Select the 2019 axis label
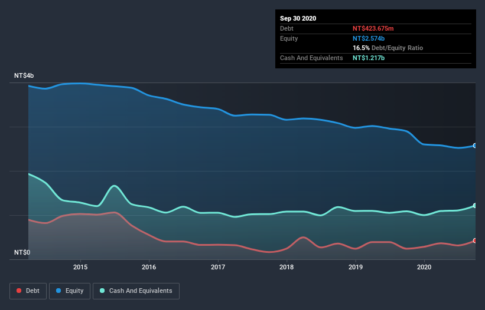485x310 pixels. pyautogui.click(x=356, y=267)
